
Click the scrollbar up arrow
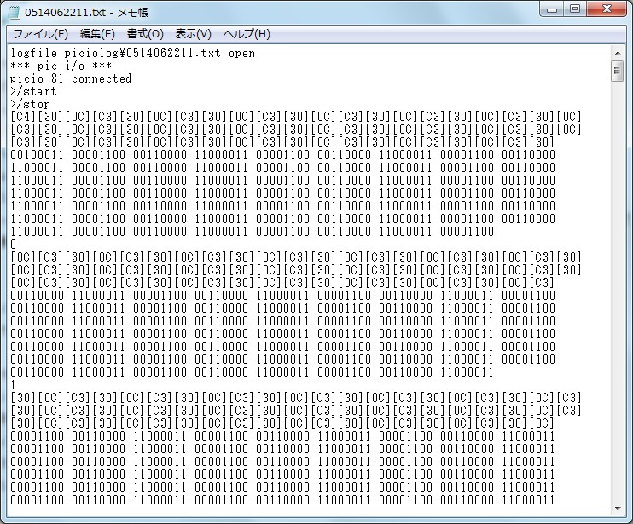pyautogui.click(x=618, y=53)
